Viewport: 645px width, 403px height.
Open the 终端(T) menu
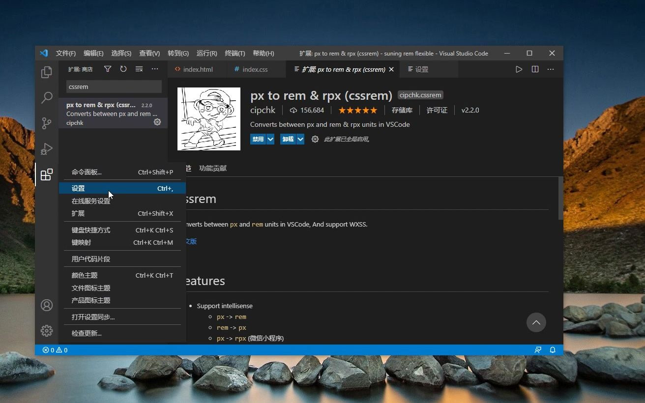tap(235, 53)
